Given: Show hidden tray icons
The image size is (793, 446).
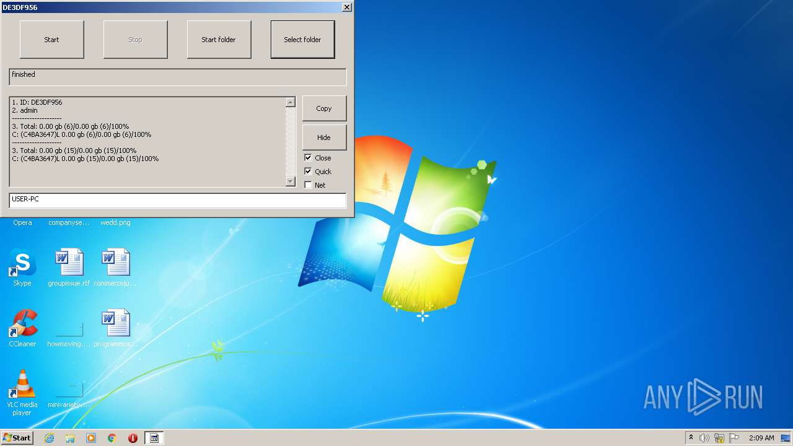Looking at the screenshot, I should pos(691,438).
